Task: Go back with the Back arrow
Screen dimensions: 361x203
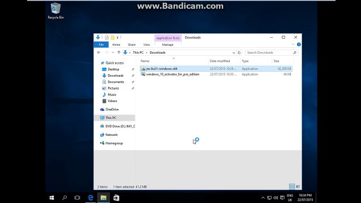Action: (99, 52)
